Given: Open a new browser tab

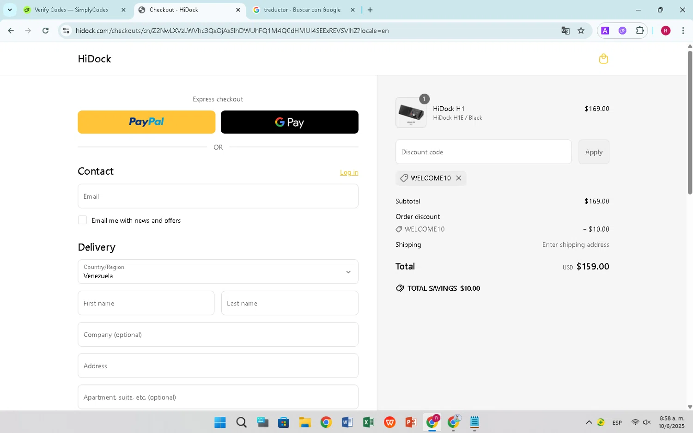Looking at the screenshot, I should 370,10.
